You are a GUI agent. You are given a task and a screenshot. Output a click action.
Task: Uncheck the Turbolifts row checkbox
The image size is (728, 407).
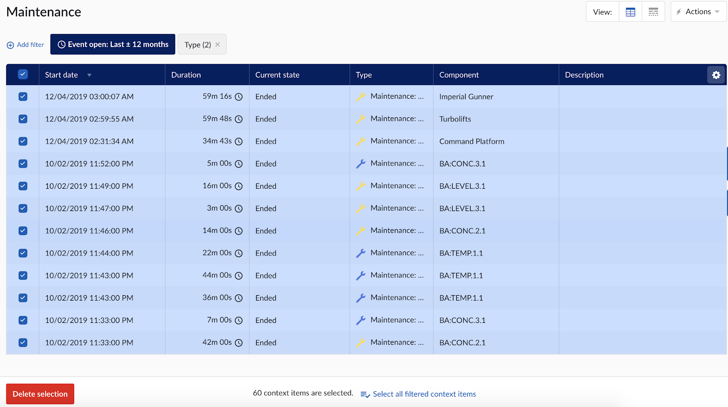[23, 119]
